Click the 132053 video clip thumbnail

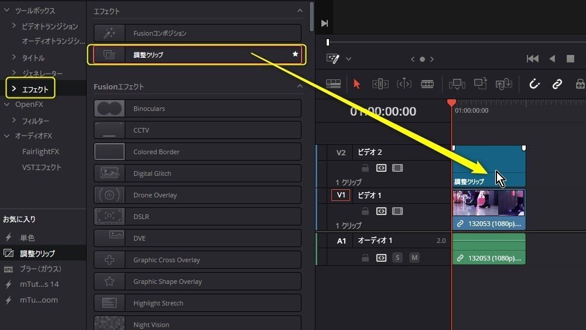[x=489, y=203]
